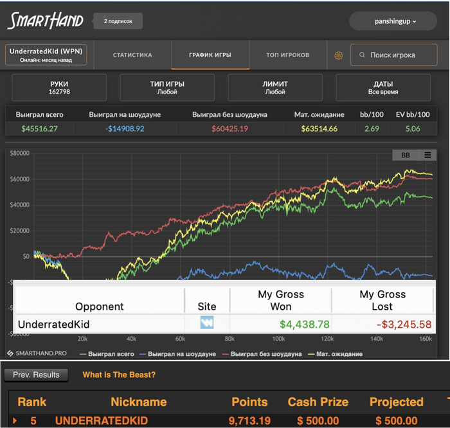Click the Выиграл всего stats header
The image size is (450, 428).
click(x=40, y=114)
